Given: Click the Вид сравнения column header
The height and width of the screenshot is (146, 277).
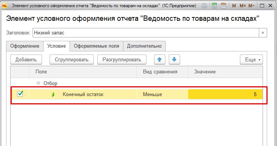Looking at the screenshot, I should tap(162, 72).
